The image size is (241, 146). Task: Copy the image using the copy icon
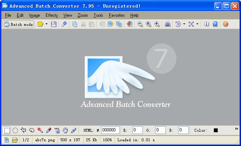(x=75, y=24)
